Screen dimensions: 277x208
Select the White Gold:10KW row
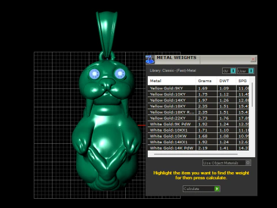point(199,136)
